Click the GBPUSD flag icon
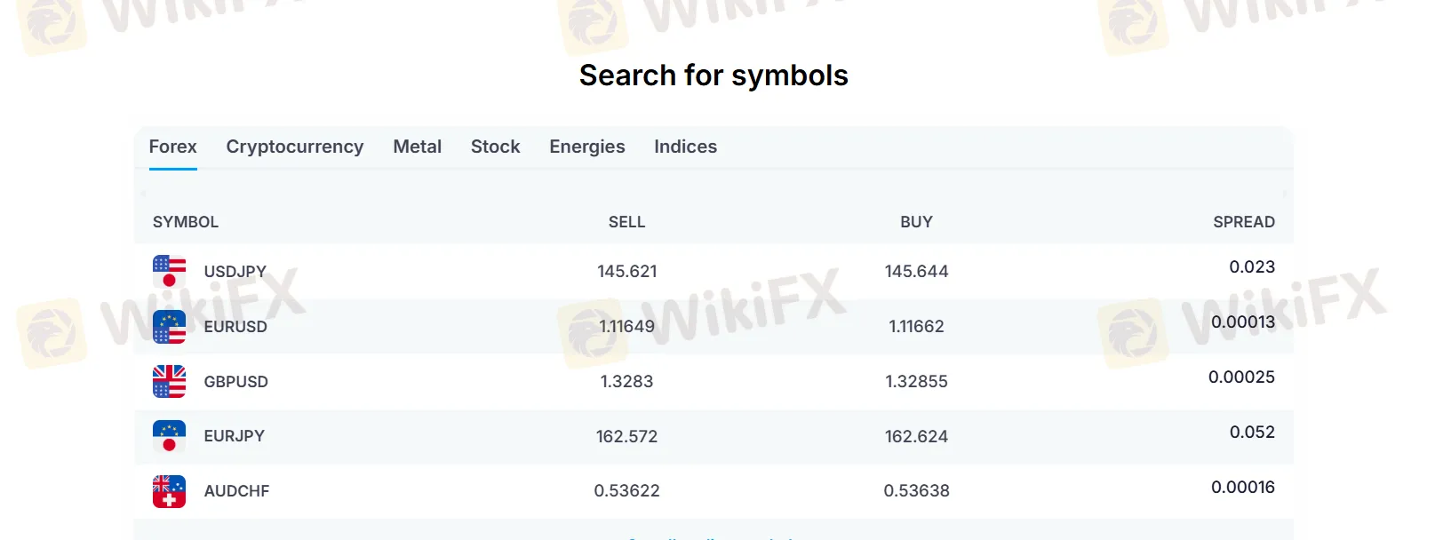Screen dimensions: 1435x540 click(169, 381)
